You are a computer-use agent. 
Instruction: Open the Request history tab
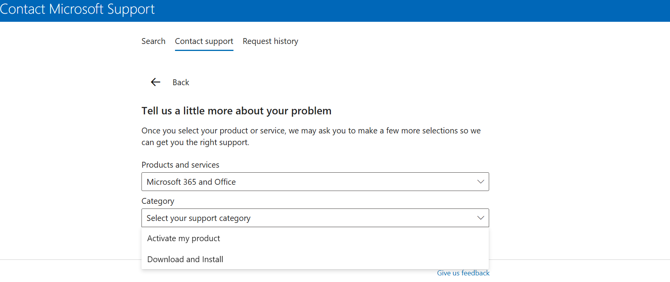(x=270, y=41)
